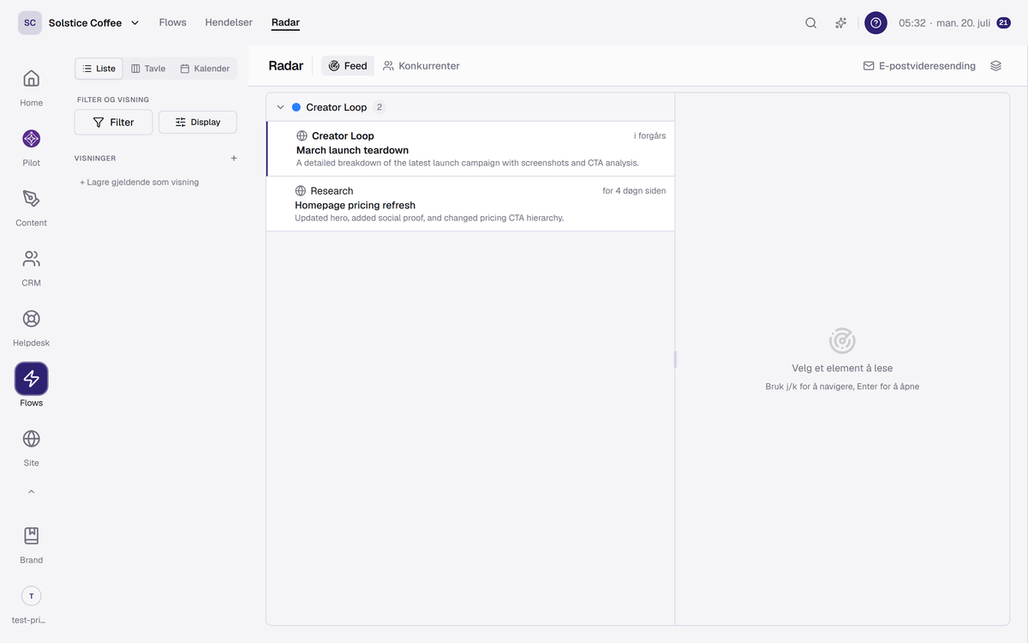Open the Hendelser tab
This screenshot has width=1028, height=643.
[x=229, y=22]
